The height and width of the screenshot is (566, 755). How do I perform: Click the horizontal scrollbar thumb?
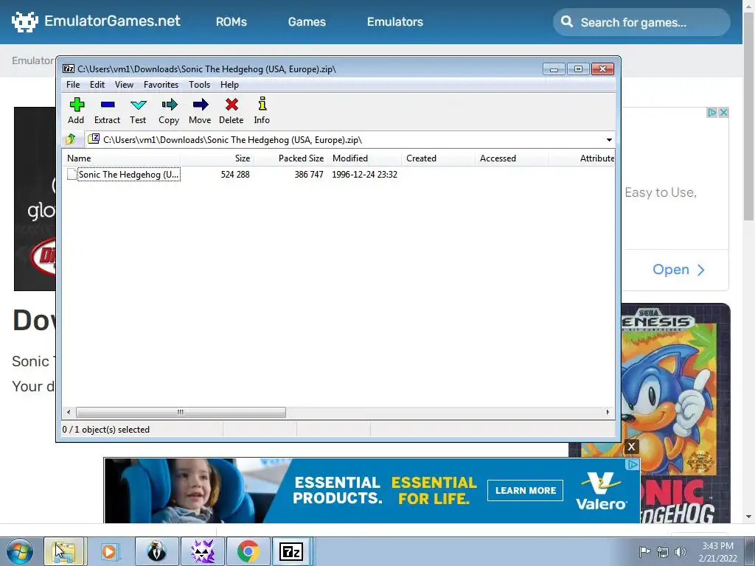click(x=181, y=412)
